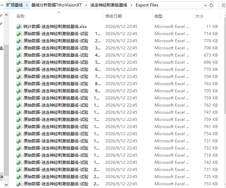
Task: Click the navigation pane scrollbar down arrow
Action: (6, 185)
